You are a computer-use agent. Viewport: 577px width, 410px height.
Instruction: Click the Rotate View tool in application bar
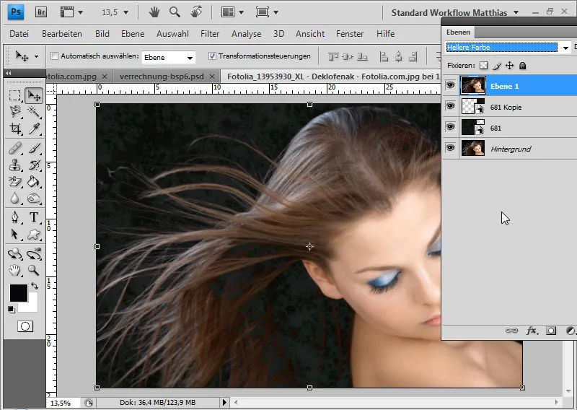click(196, 12)
